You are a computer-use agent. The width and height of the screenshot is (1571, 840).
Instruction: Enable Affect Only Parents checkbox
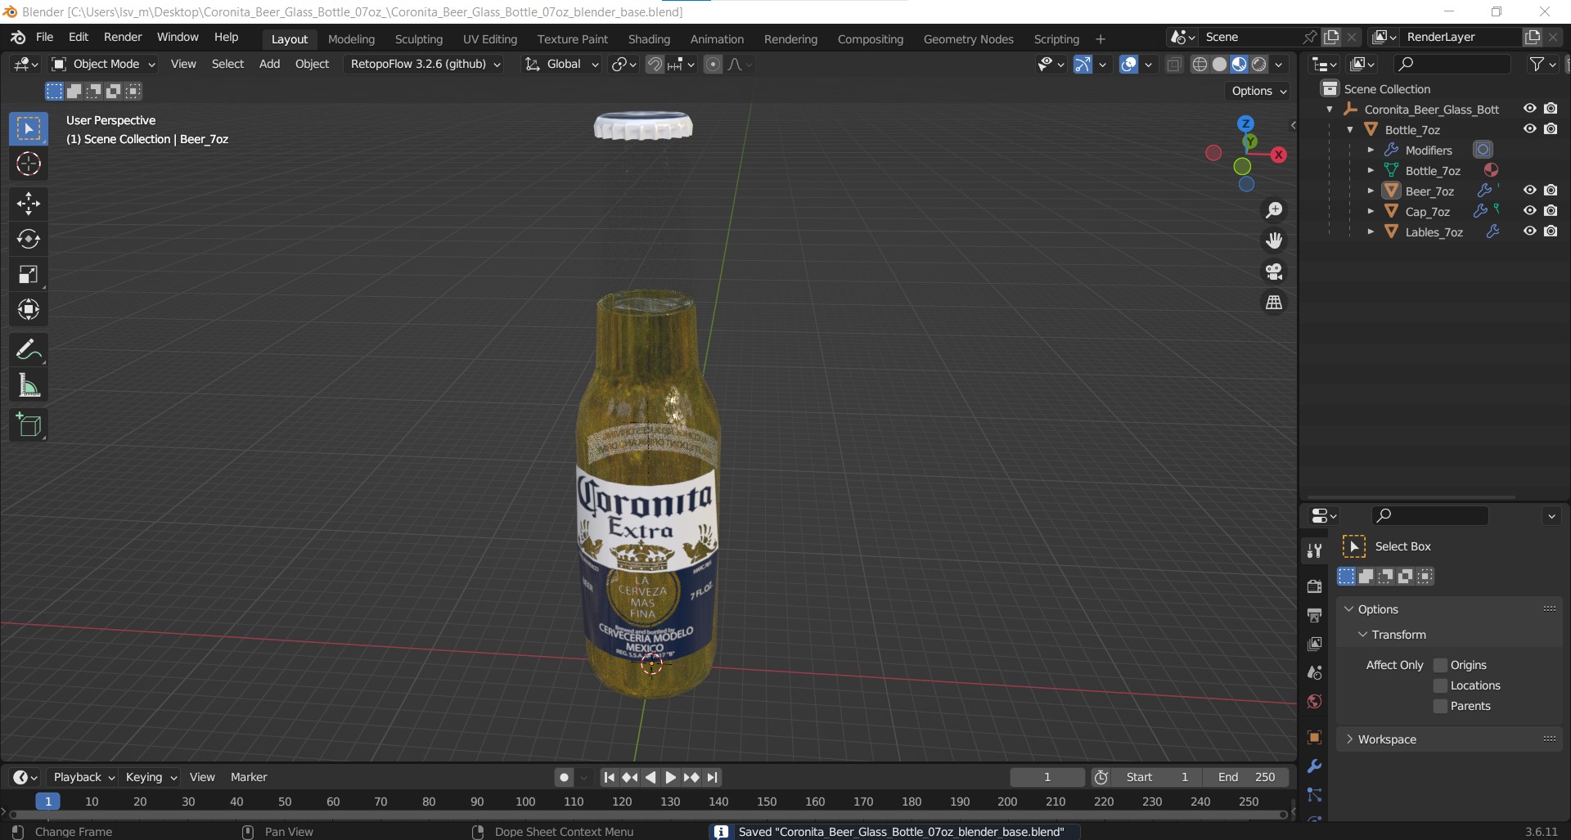pyautogui.click(x=1441, y=706)
